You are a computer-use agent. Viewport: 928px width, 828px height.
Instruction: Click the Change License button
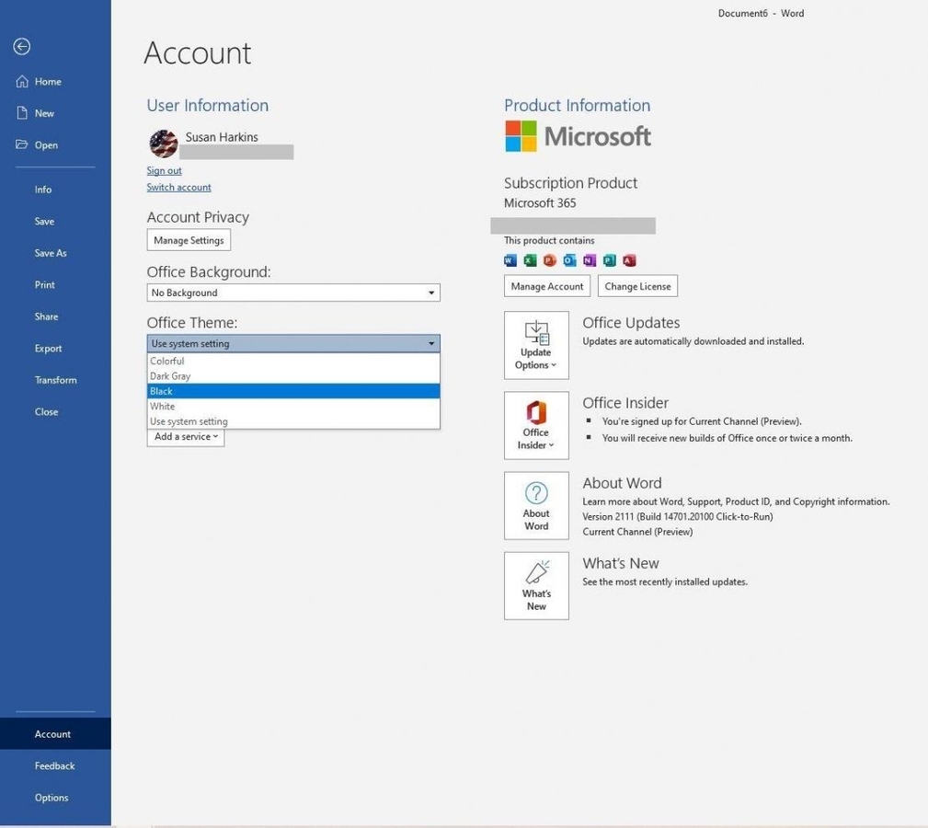pos(636,285)
